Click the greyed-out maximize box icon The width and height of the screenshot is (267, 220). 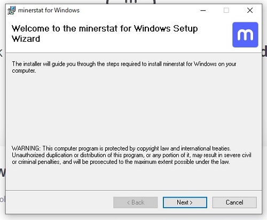click(x=226, y=10)
